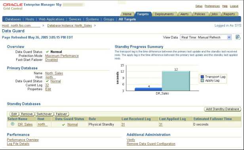The height and width of the screenshot is (150, 244).
Task: Open the Services subtab
Action: point(75,19)
